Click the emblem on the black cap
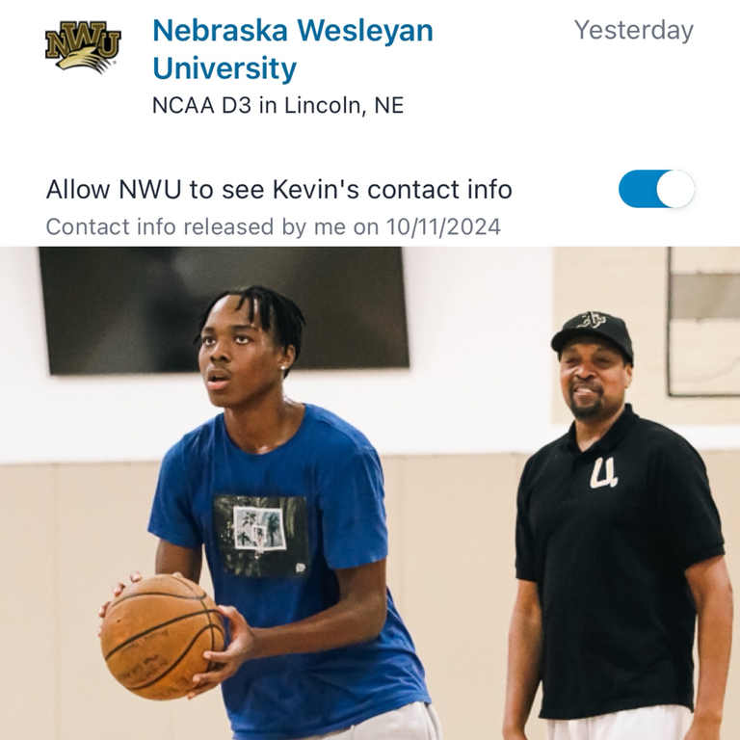Screen dimensions: 740x740 pyautogui.click(x=592, y=320)
